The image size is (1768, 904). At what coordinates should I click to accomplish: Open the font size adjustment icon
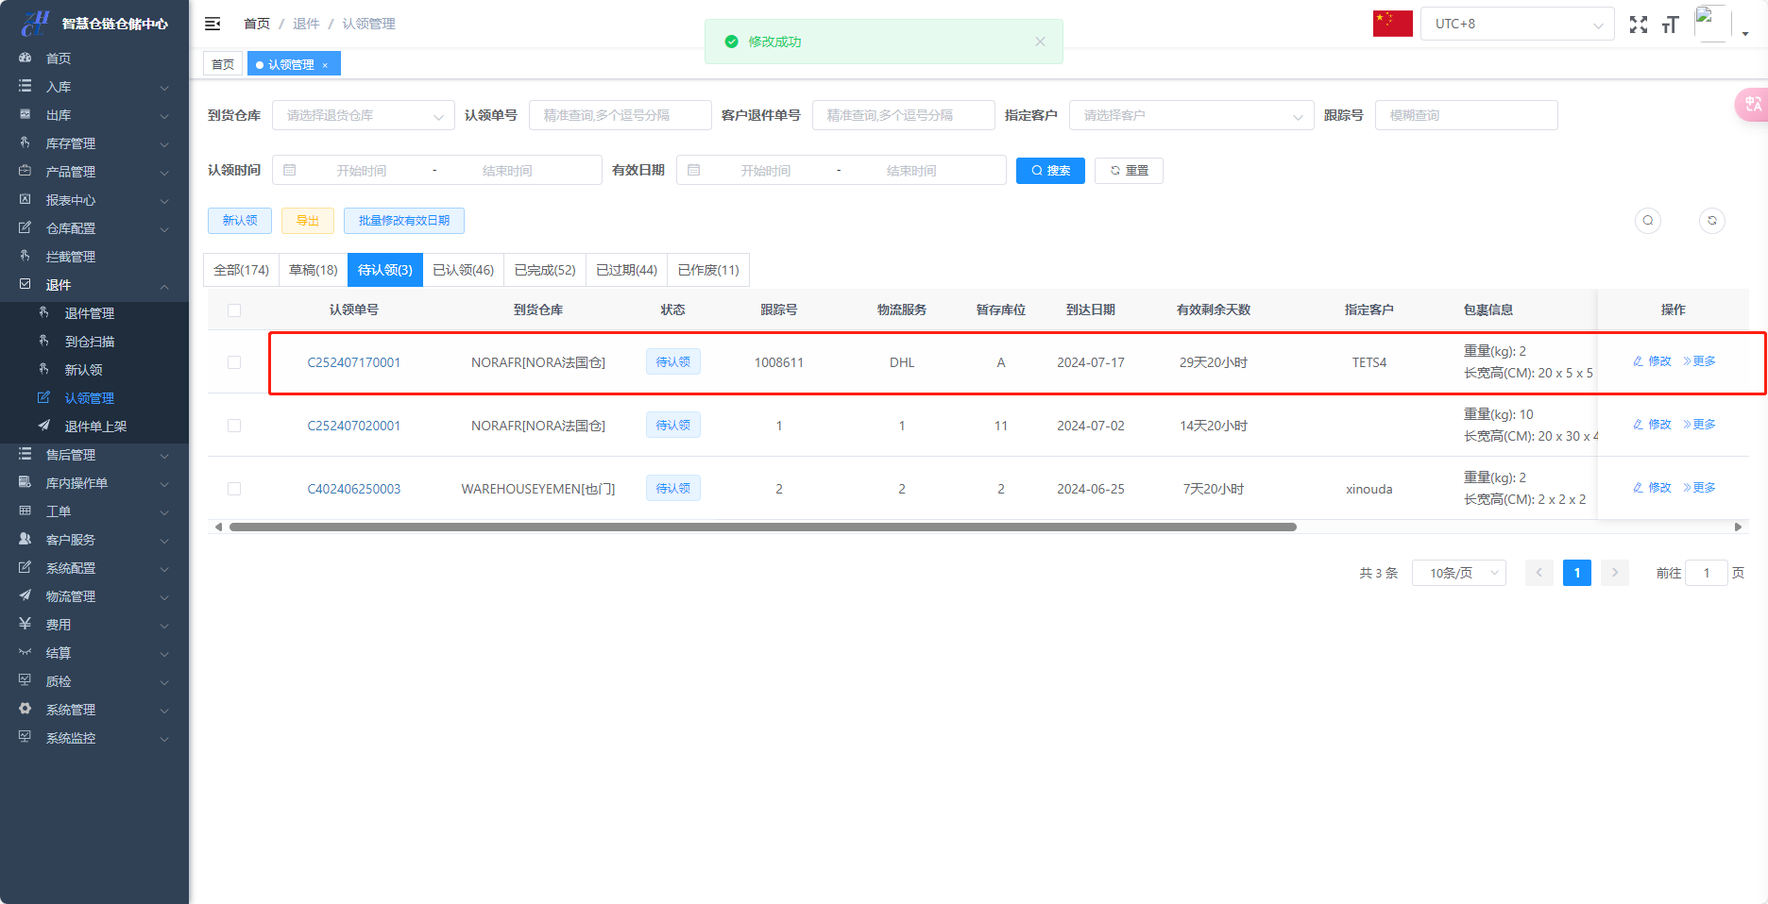tap(1670, 25)
